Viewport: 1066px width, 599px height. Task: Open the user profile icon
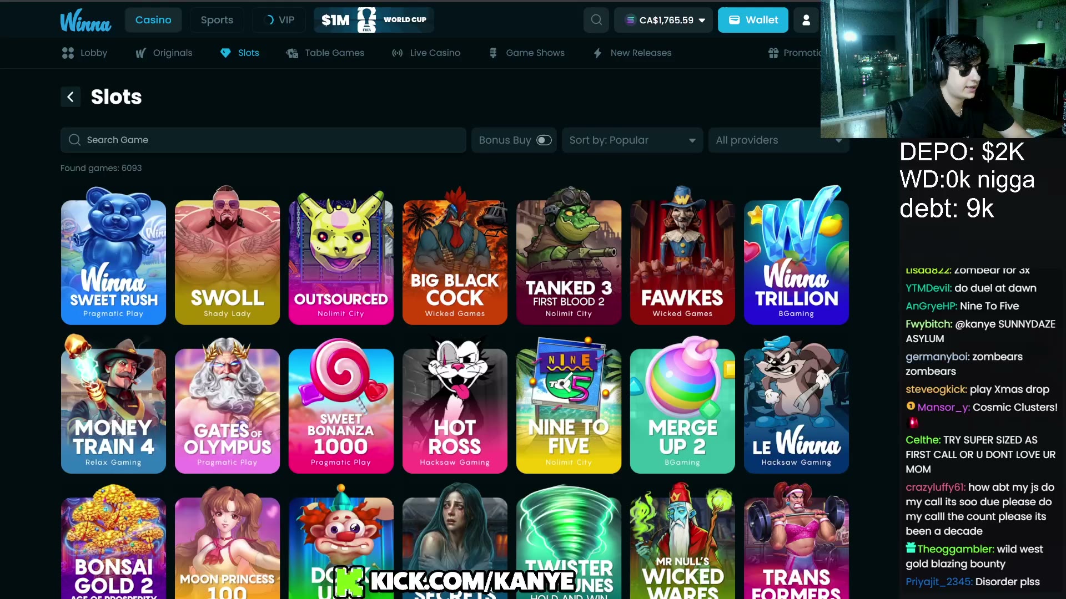coord(806,20)
